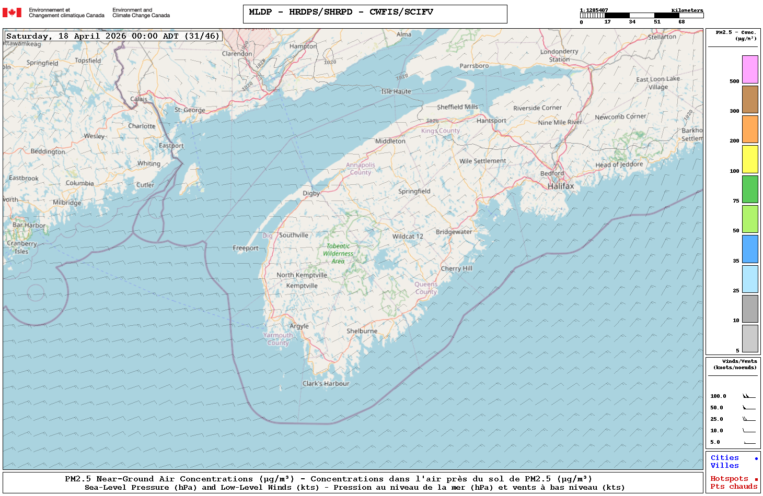Select the brown 300 concentration swatch
This screenshot has height=496, width=763.
pyautogui.click(x=750, y=99)
